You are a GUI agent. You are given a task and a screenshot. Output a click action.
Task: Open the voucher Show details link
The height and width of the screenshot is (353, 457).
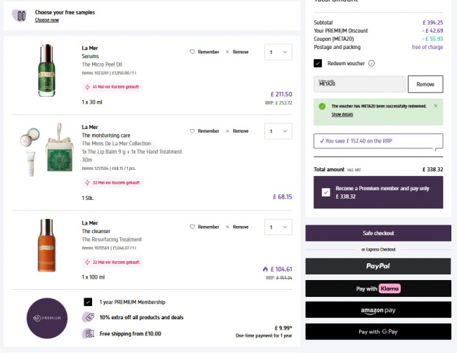tap(342, 114)
